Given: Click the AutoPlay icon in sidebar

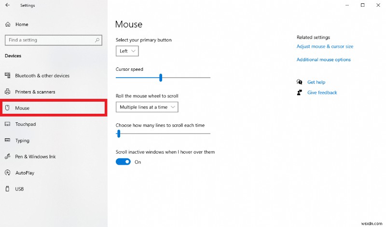Looking at the screenshot, I should pyautogui.click(x=7, y=173).
